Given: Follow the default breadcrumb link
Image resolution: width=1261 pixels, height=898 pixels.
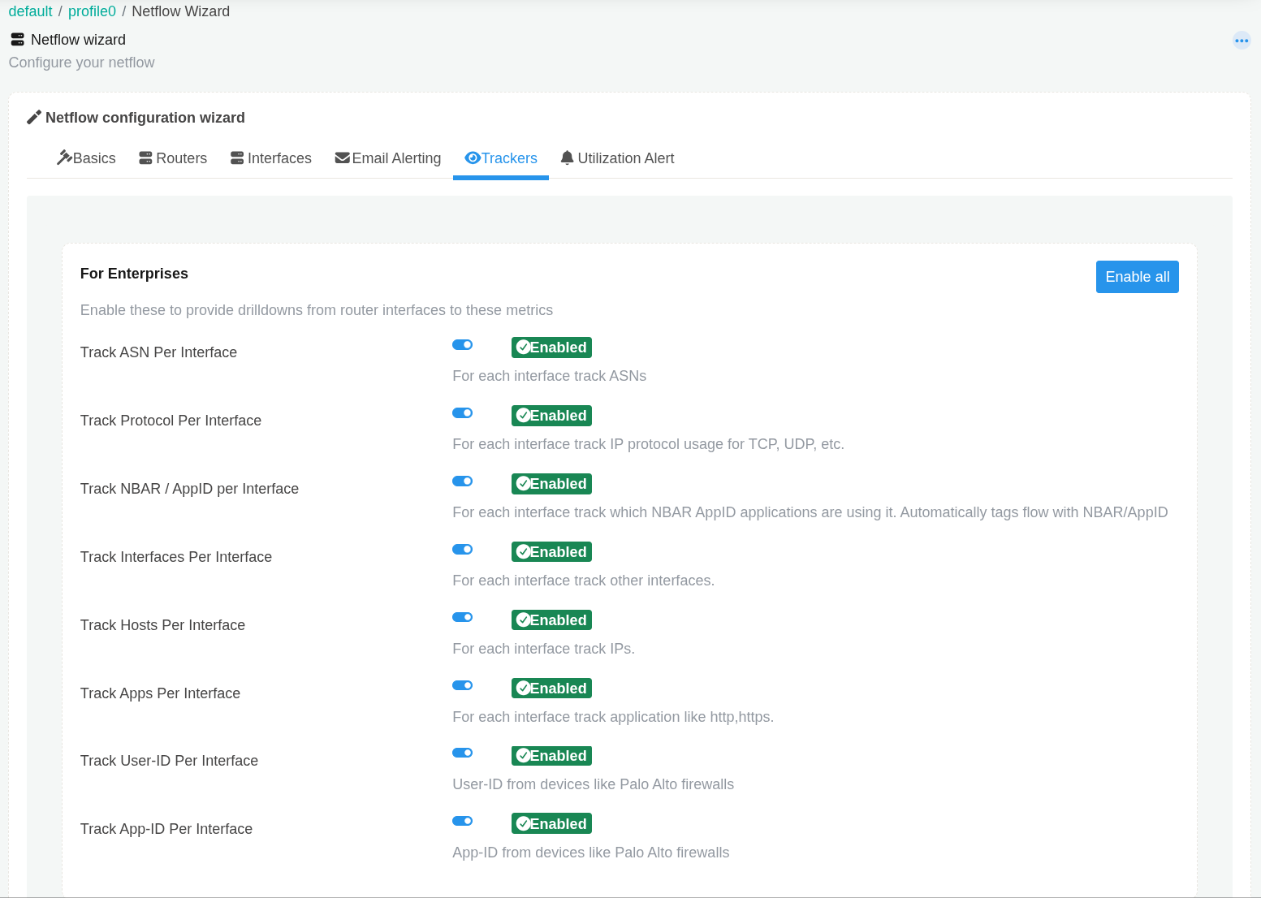Looking at the screenshot, I should coord(30,11).
